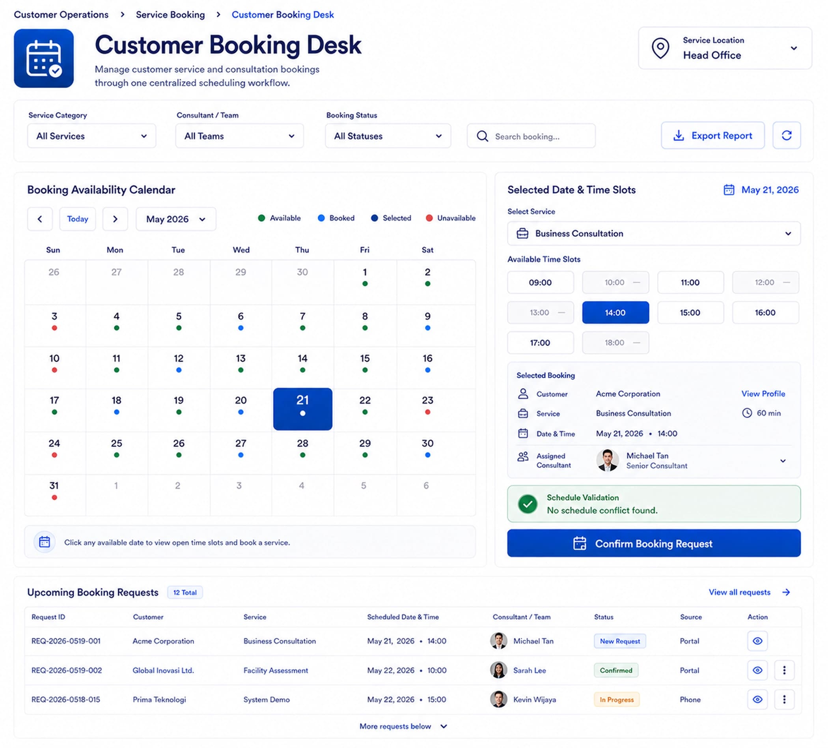
Task: Click the New Request status badge
Action: (620, 641)
